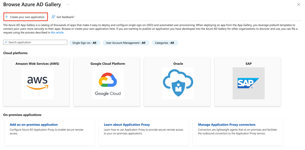Choose the SAP logo tile
Image resolution: width=305 pixels, height=150 pixels.
coord(248,83)
